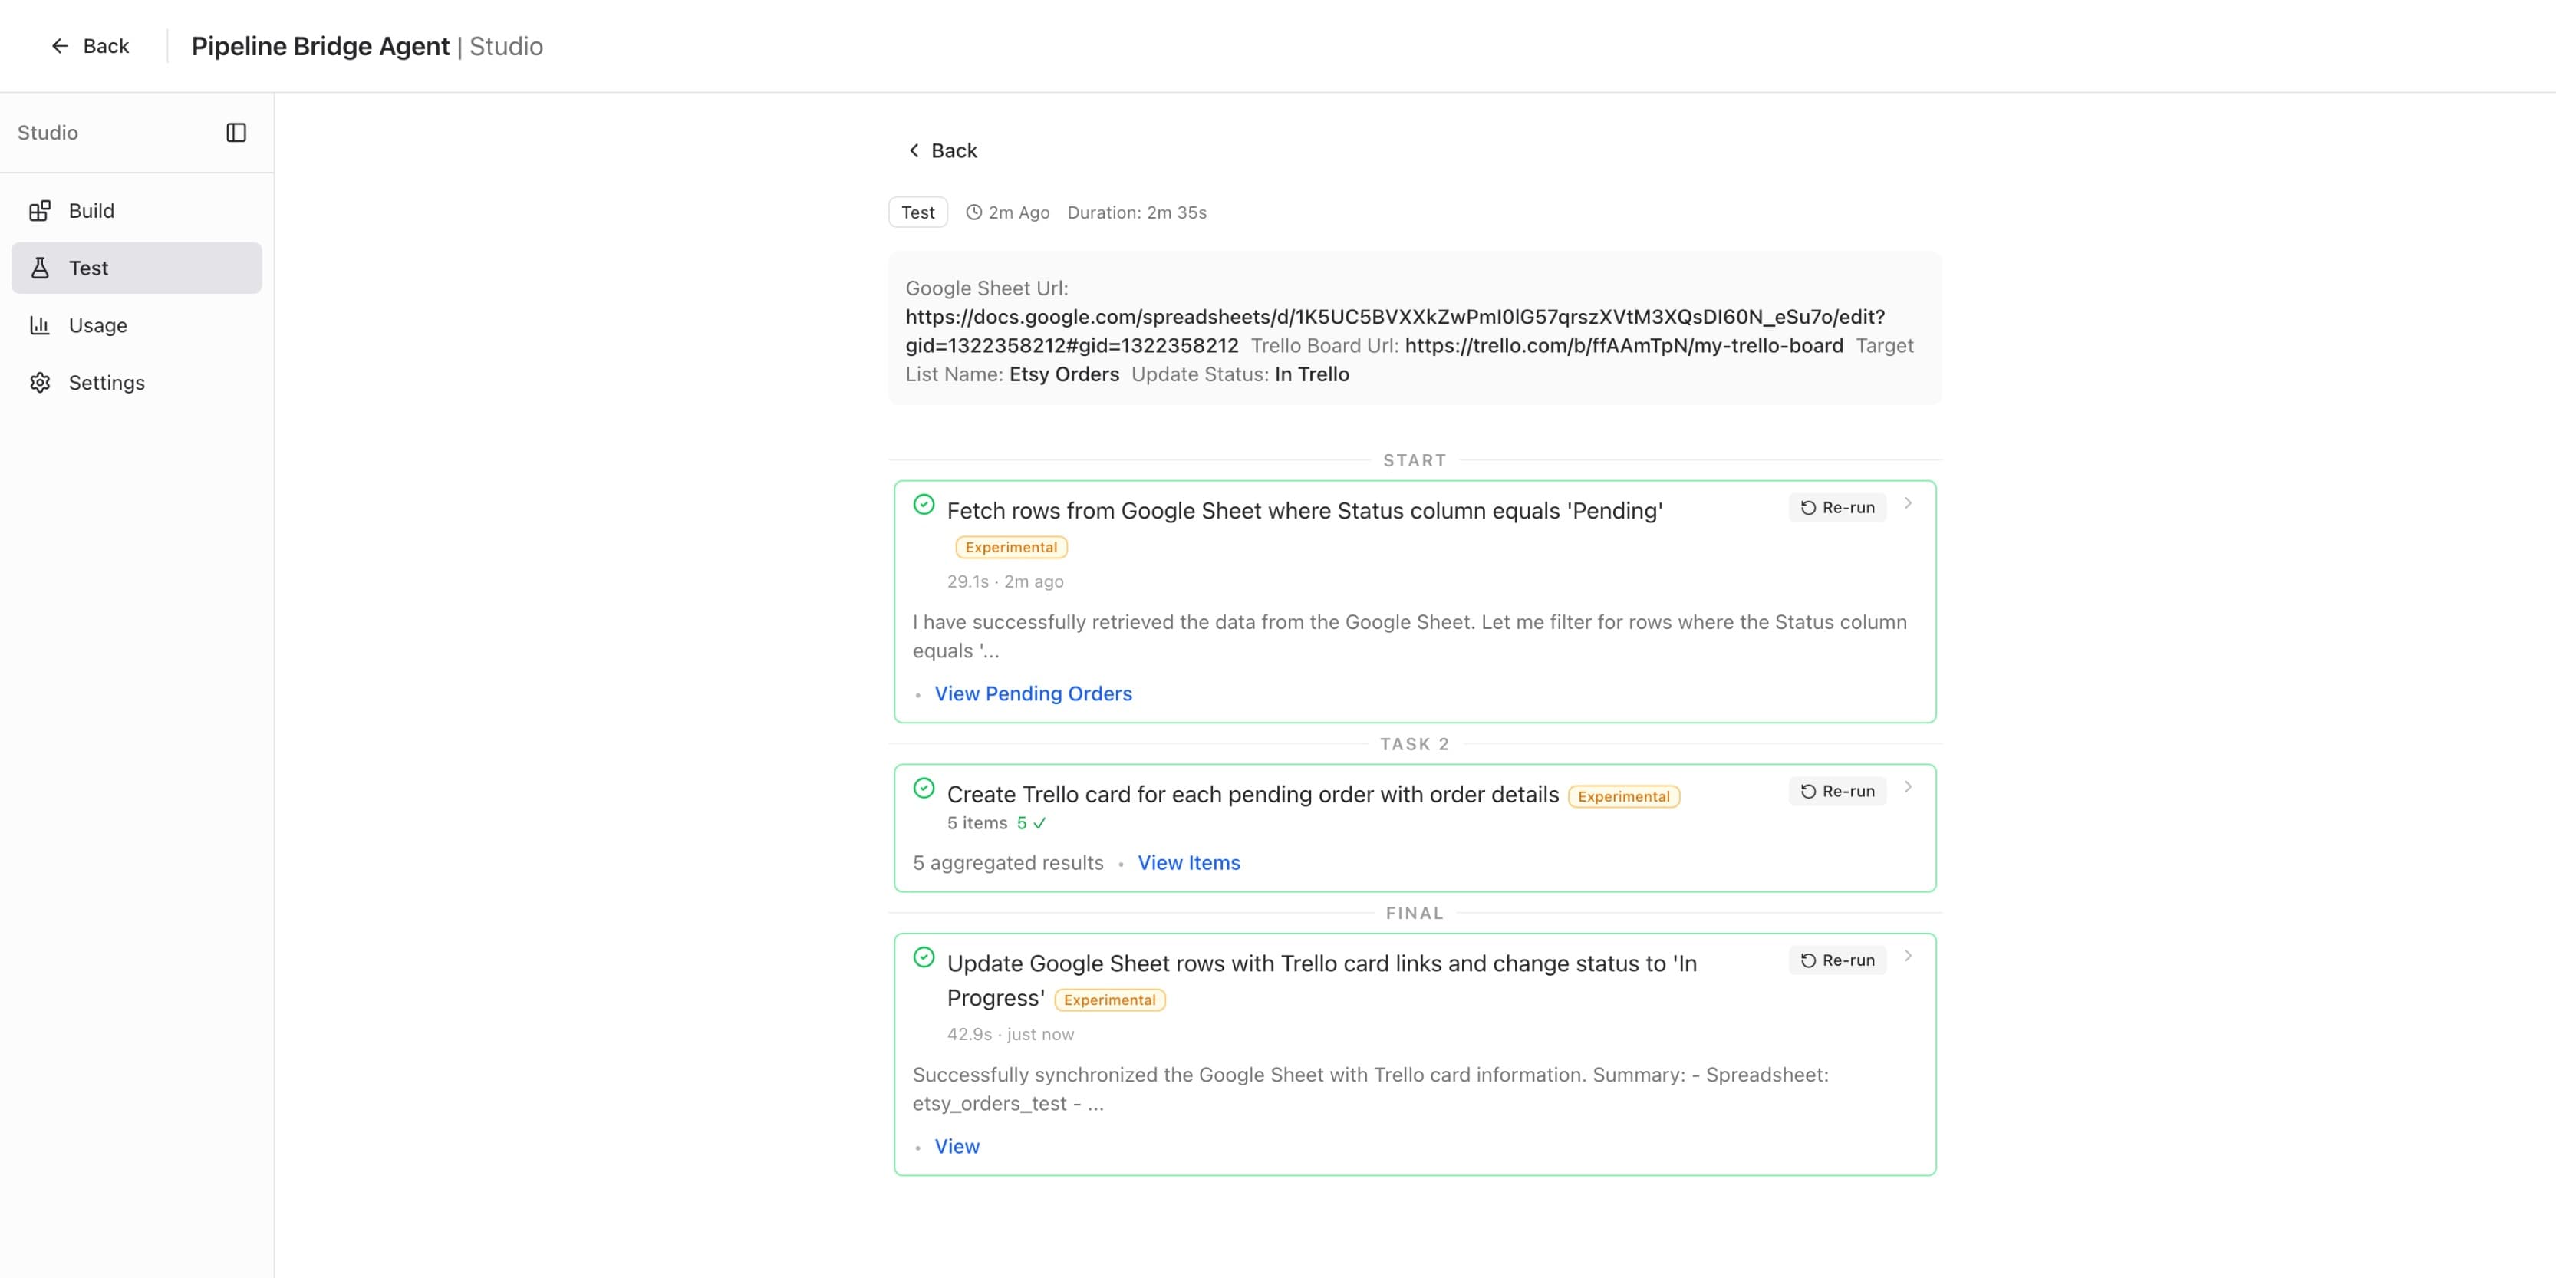Open Settings via the gear icon
Image resolution: width=2556 pixels, height=1278 pixels.
41,382
